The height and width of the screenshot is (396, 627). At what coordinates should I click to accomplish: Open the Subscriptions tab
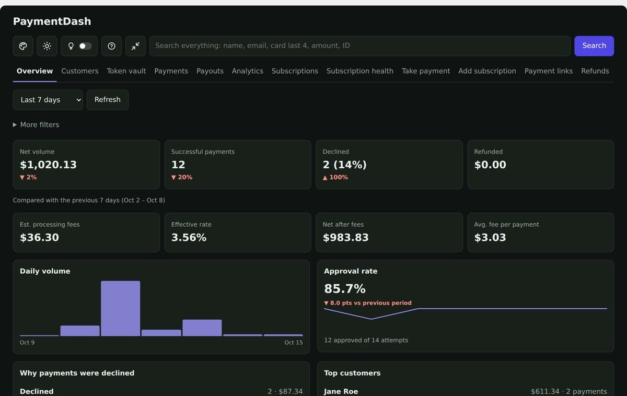click(x=295, y=71)
